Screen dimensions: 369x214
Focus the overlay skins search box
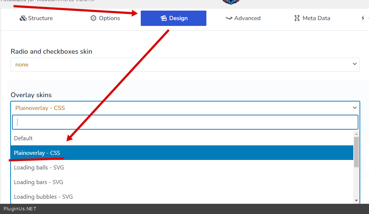click(x=185, y=122)
